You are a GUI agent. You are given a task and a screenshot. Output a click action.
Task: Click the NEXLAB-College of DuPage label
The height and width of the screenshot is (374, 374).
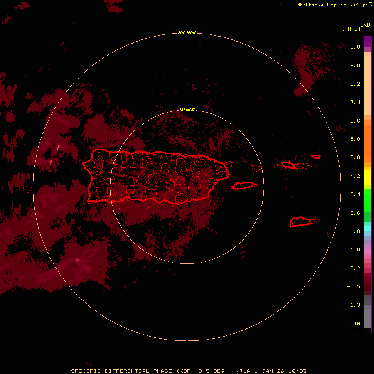[332, 5]
